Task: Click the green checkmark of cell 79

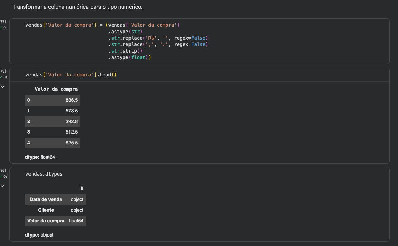Action: pyautogui.click(x=1, y=77)
